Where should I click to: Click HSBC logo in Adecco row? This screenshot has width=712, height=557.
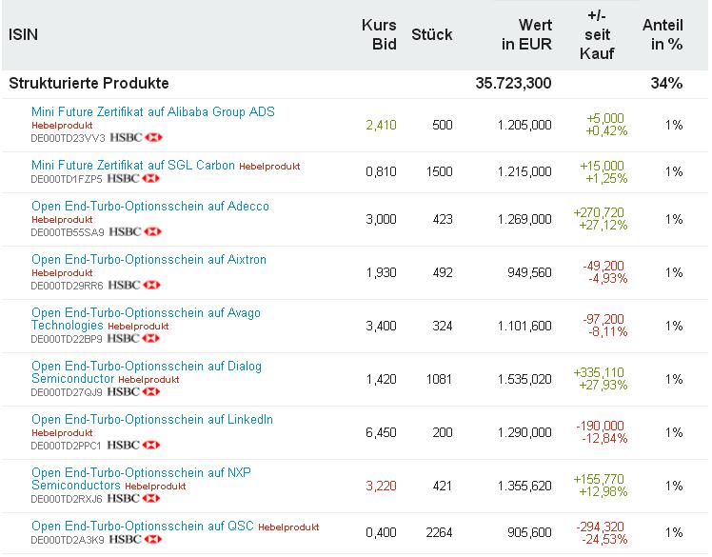click(135, 231)
